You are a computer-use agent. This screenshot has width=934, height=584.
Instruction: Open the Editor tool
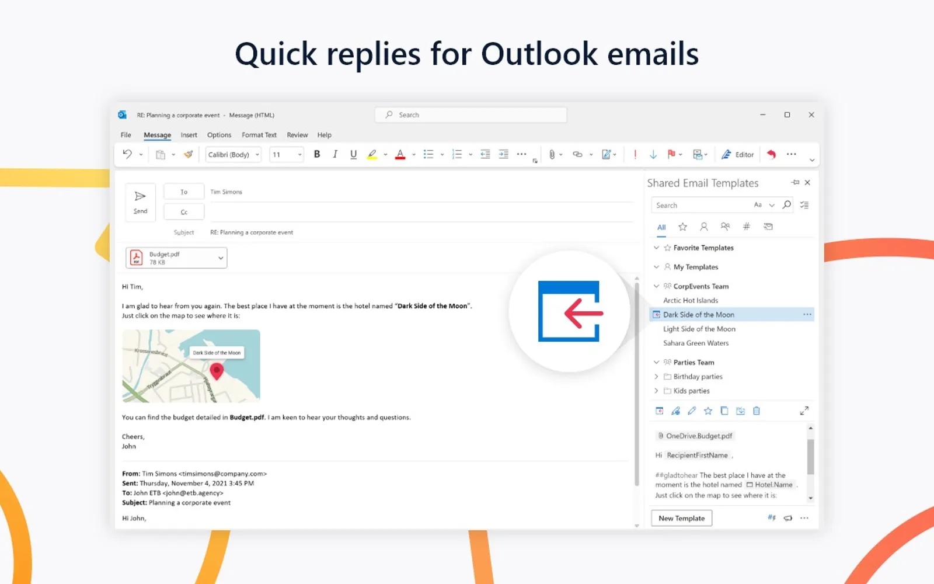pos(737,155)
